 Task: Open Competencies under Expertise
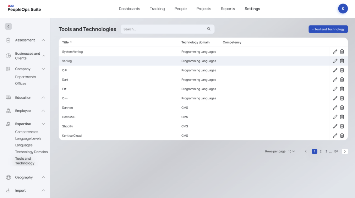click(x=27, y=132)
